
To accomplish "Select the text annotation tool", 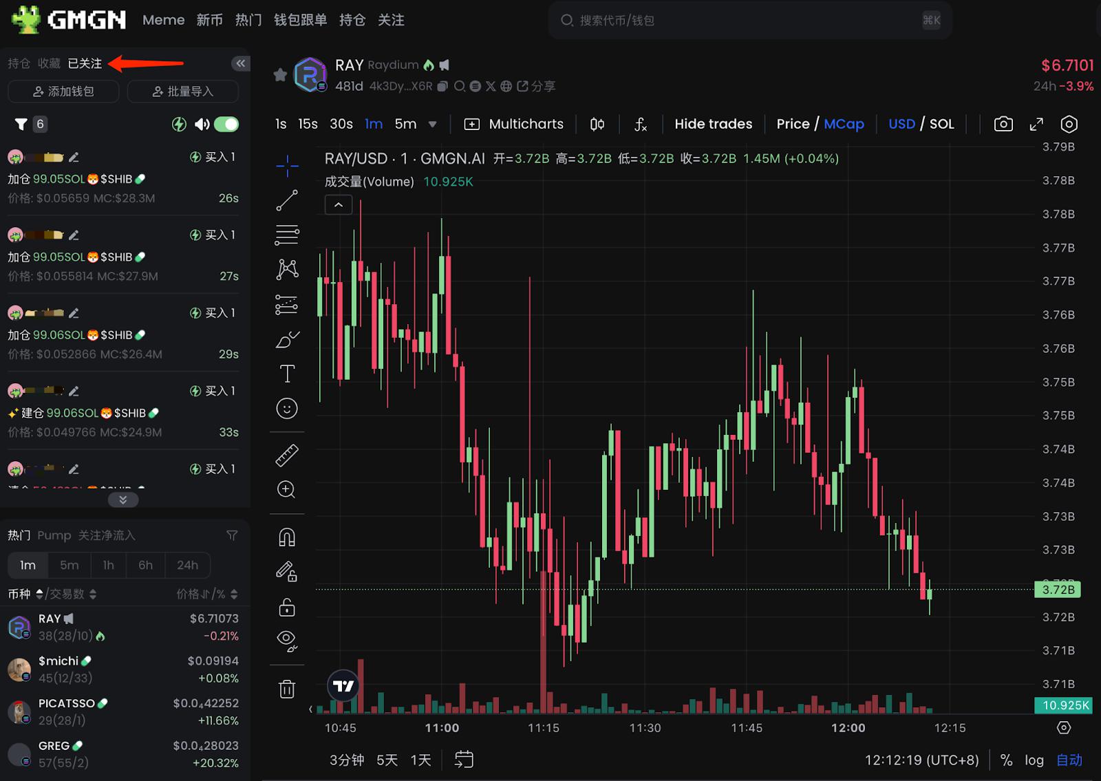I will pyautogui.click(x=287, y=374).
